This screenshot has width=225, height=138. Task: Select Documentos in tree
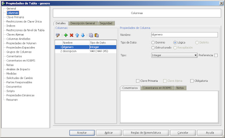[14, 87]
